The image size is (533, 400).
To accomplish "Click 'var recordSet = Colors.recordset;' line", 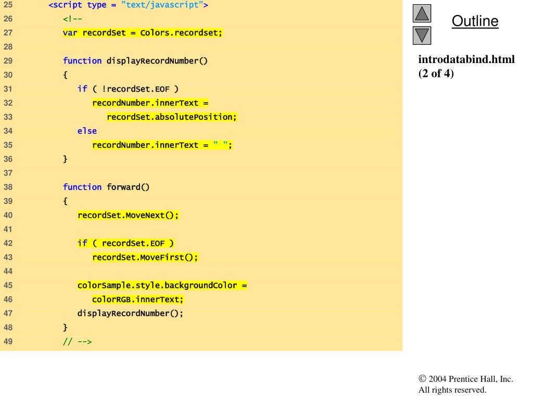I will coord(143,33).
